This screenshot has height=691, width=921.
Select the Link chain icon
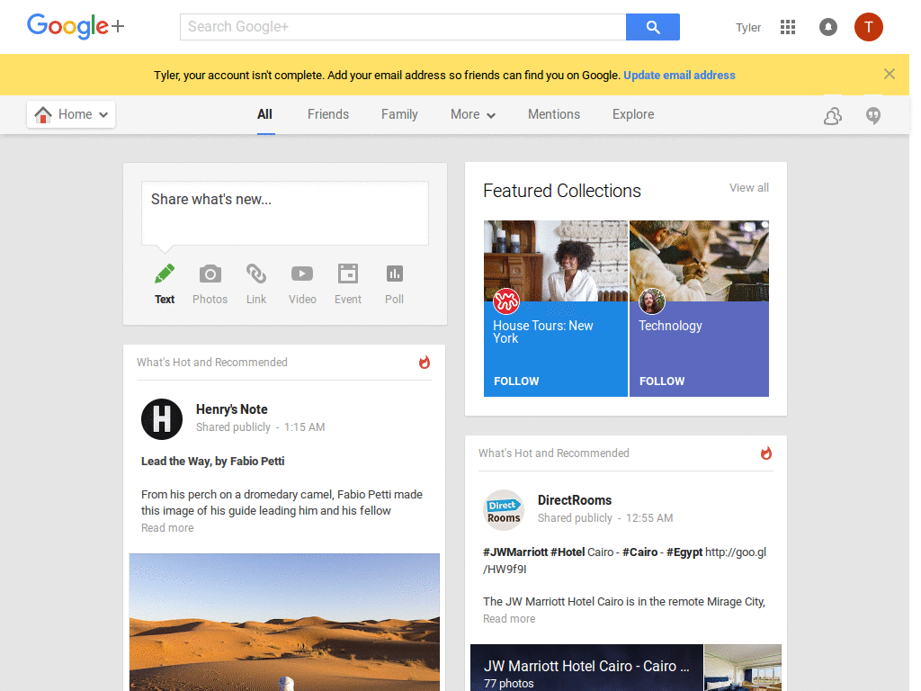point(256,274)
